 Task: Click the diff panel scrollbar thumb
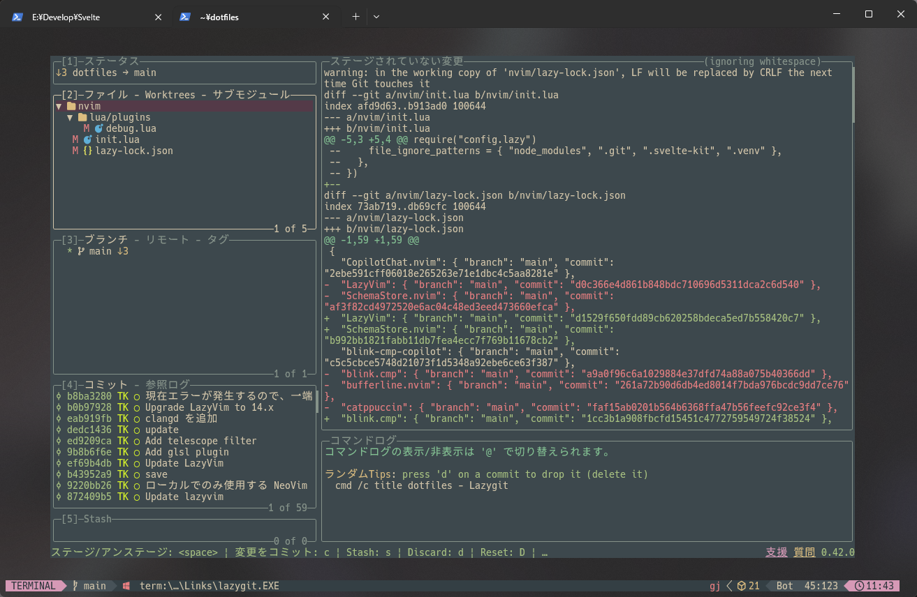[853, 95]
